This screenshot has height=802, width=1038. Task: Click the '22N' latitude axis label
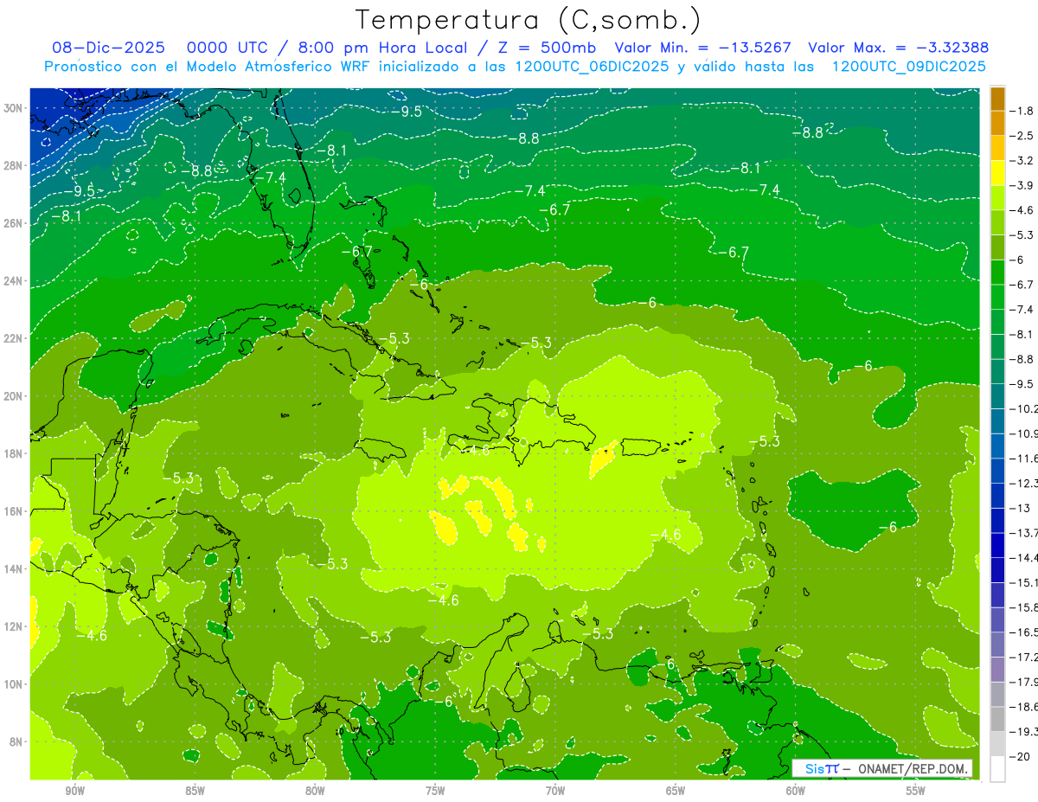[x=15, y=338]
